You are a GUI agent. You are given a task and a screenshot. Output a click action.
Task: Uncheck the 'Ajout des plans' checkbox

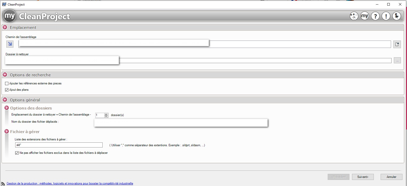[7, 90]
